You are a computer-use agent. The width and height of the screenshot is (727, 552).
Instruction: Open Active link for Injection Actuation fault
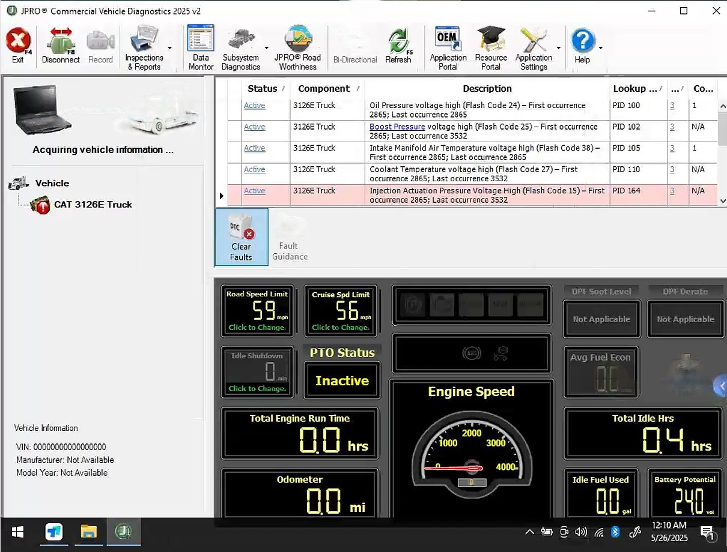point(254,190)
